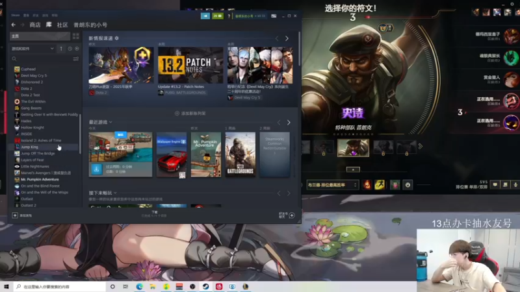Show more skins with right chevron
Viewport: 520px width, 292px height.
tap(421, 147)
